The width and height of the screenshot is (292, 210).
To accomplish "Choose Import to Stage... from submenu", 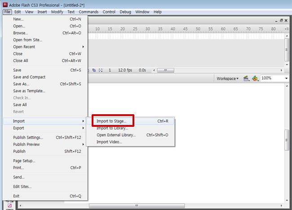I will [x=131, y=121].
